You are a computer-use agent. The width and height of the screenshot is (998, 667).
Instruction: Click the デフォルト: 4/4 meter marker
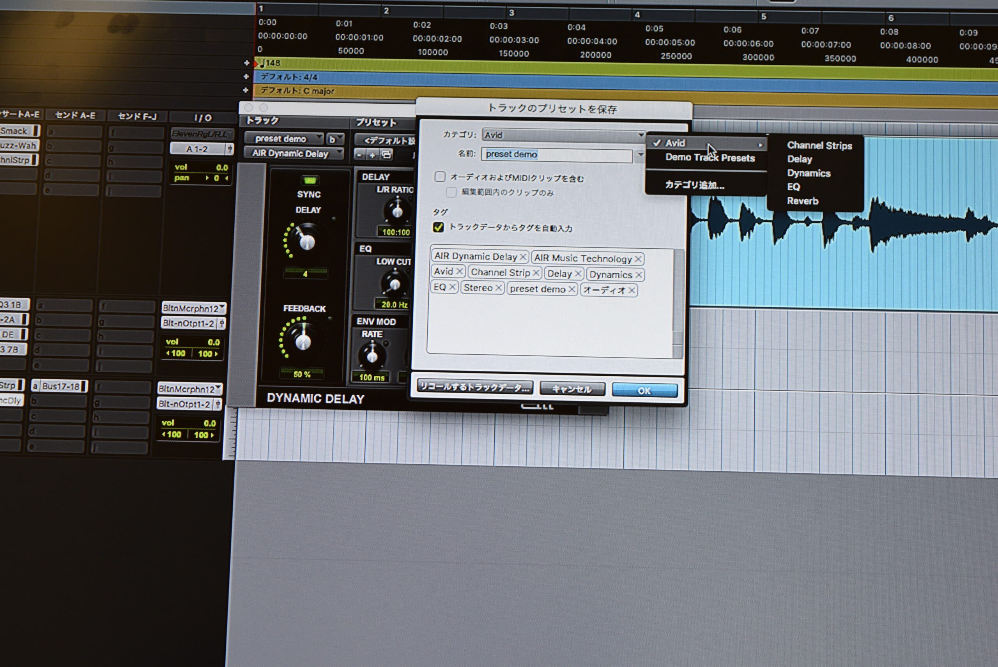tap(289, 77)
